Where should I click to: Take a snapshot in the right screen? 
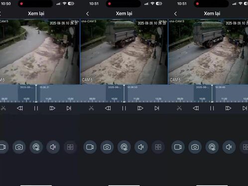[195, 147]
